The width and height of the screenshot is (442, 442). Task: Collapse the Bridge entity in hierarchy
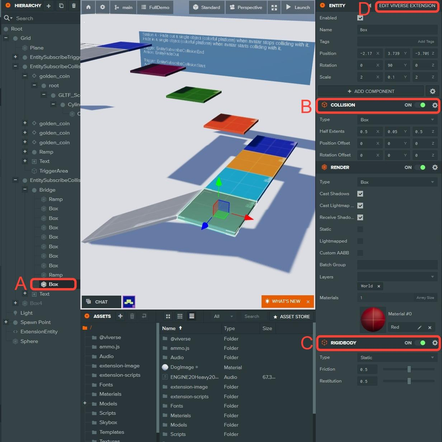click(25, 189)
